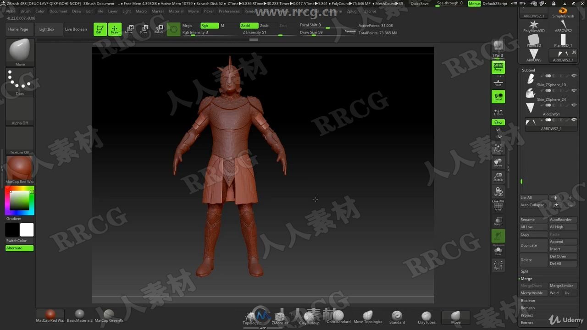This screenshot has height=330, width=587.
Task: Select the ZModeler brush
Action: click(x=280, y=318)
